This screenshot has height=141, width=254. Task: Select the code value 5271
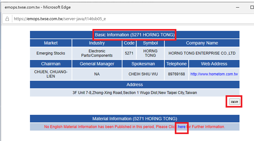129,53
